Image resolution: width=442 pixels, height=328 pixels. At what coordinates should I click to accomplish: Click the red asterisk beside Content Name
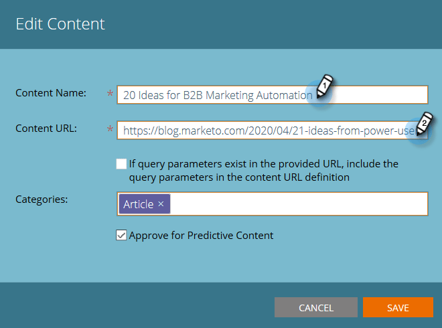tap(110, 94)
